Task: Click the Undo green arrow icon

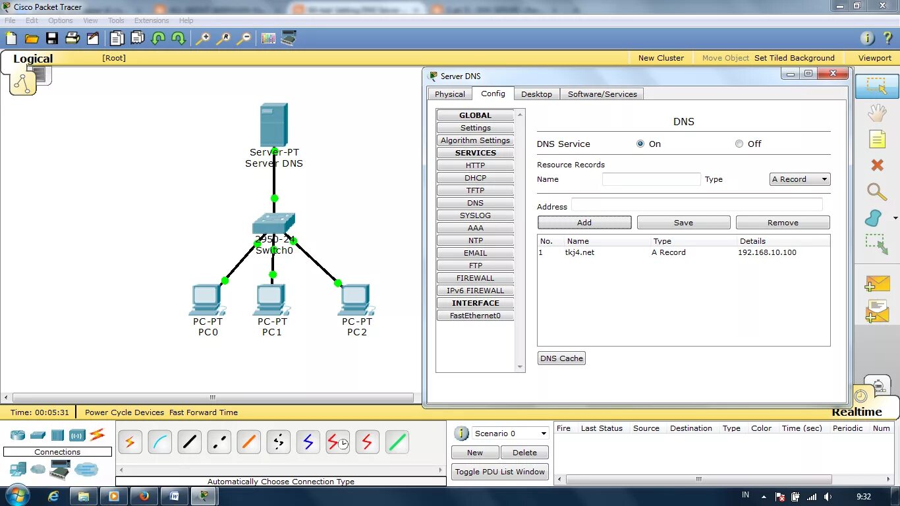Action: click(x=158, y=38)
